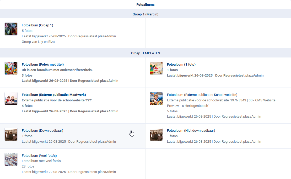291x179 pixels.
Task: Open the Fotoalbum (Groep 1) thumbnail
Action: click(x=11, y=29)
